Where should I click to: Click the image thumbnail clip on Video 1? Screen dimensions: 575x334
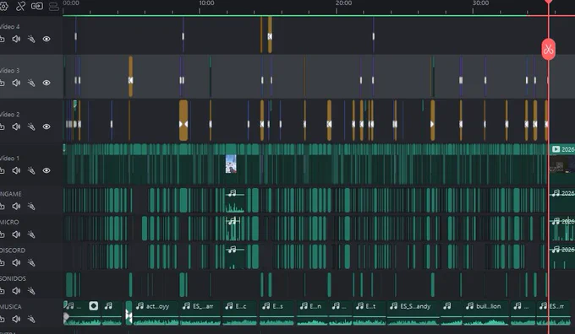[231, 164]
